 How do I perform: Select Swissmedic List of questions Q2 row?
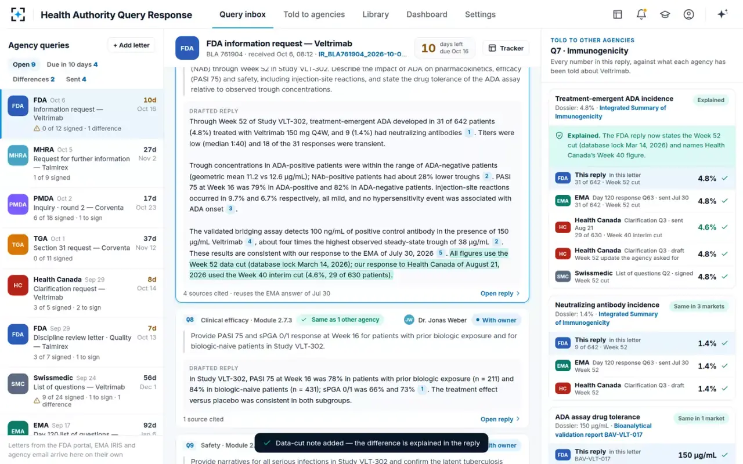pos(642,277)
